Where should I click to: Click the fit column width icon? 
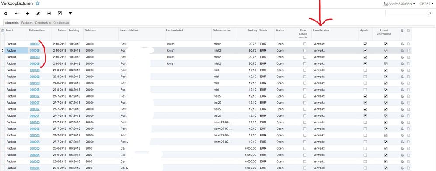coord(48,14)
